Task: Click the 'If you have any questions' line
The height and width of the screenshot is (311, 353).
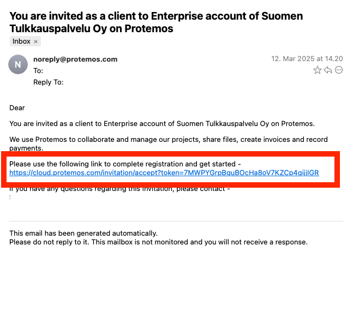Action: 119,189
